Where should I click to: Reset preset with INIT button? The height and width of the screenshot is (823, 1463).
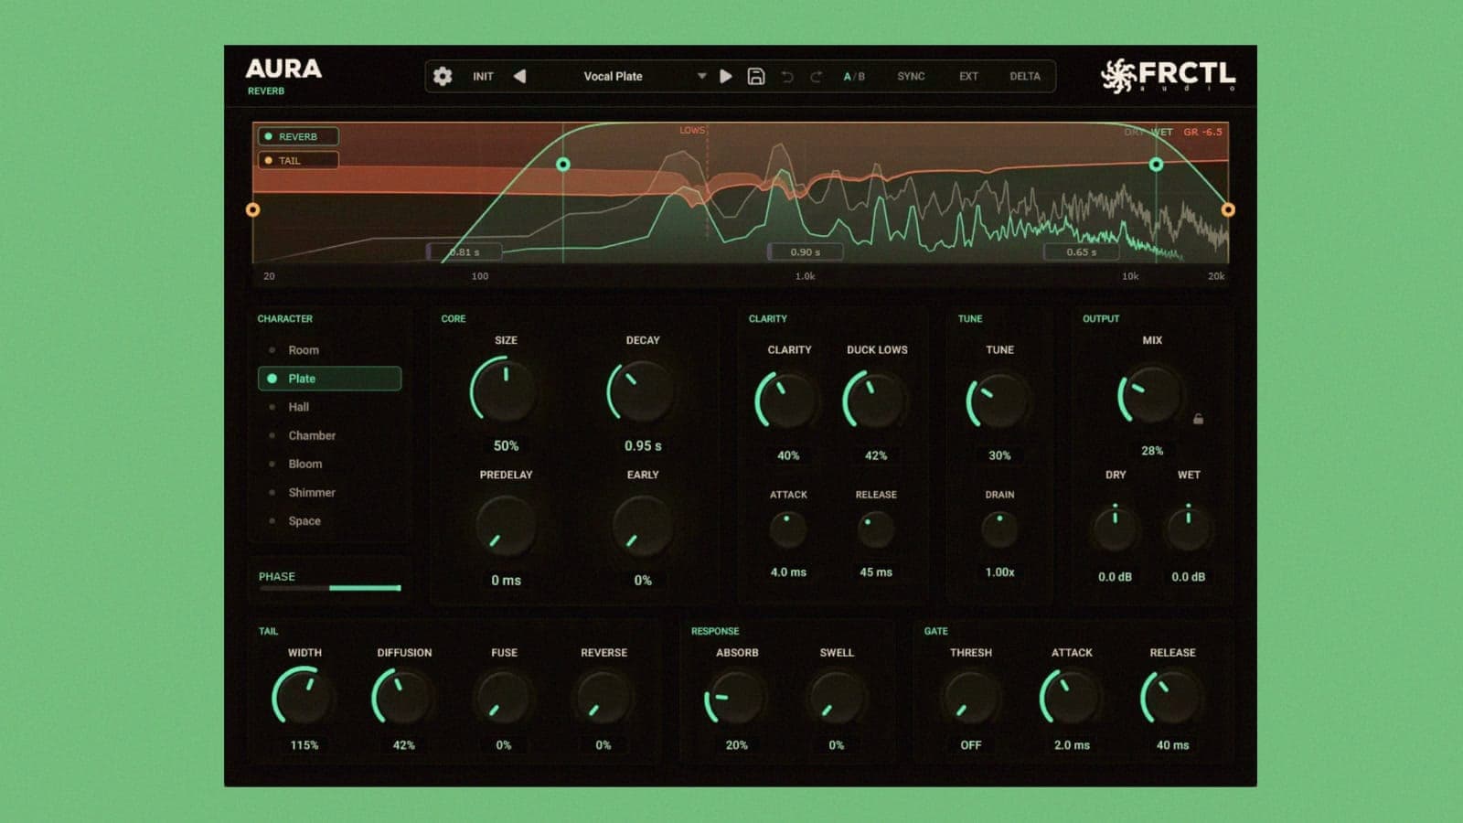(x=483, y=76)
